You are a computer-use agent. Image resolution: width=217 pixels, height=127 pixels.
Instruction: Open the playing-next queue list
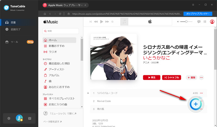205,22
